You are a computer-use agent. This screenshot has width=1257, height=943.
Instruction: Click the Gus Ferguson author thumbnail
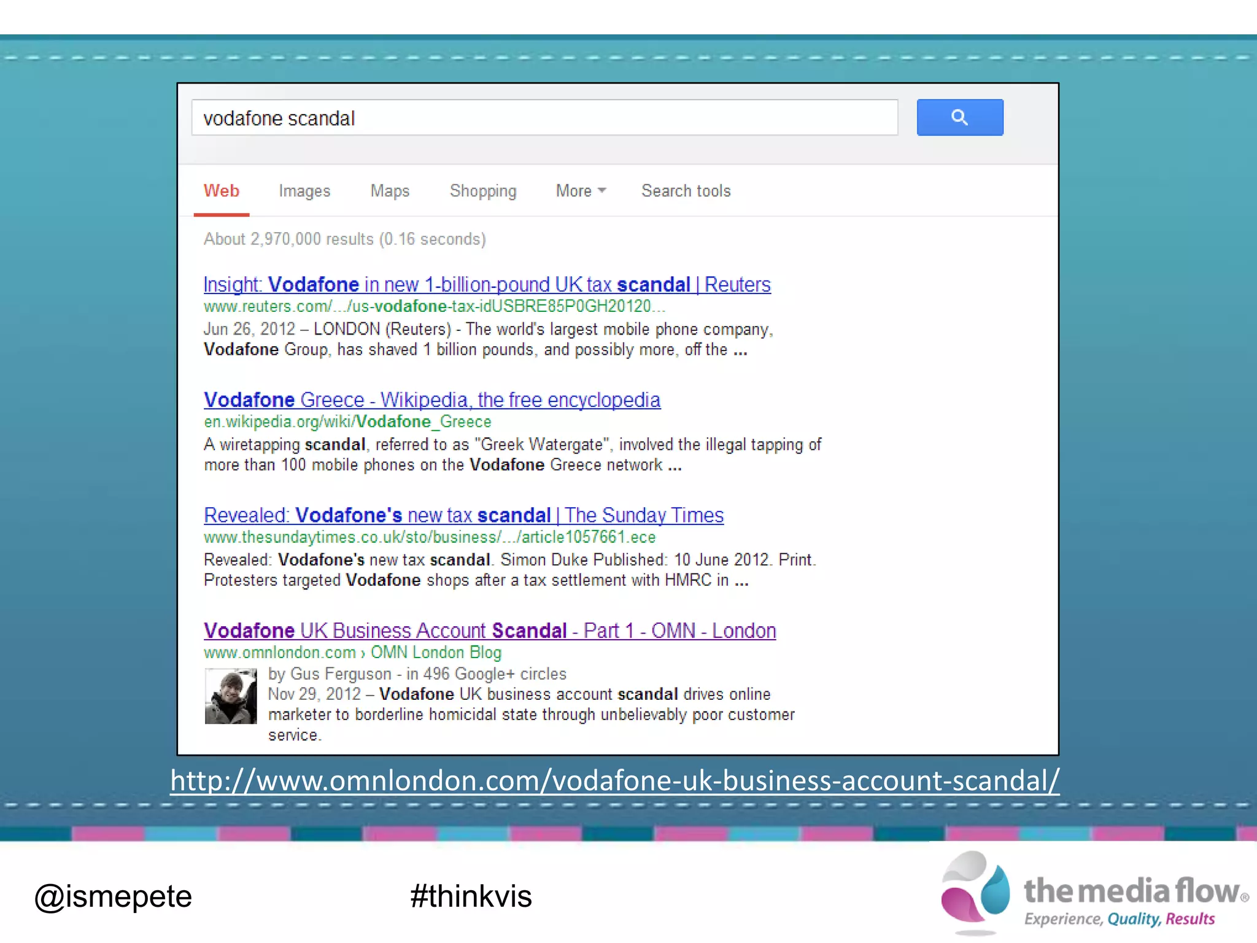click(231, 696)
